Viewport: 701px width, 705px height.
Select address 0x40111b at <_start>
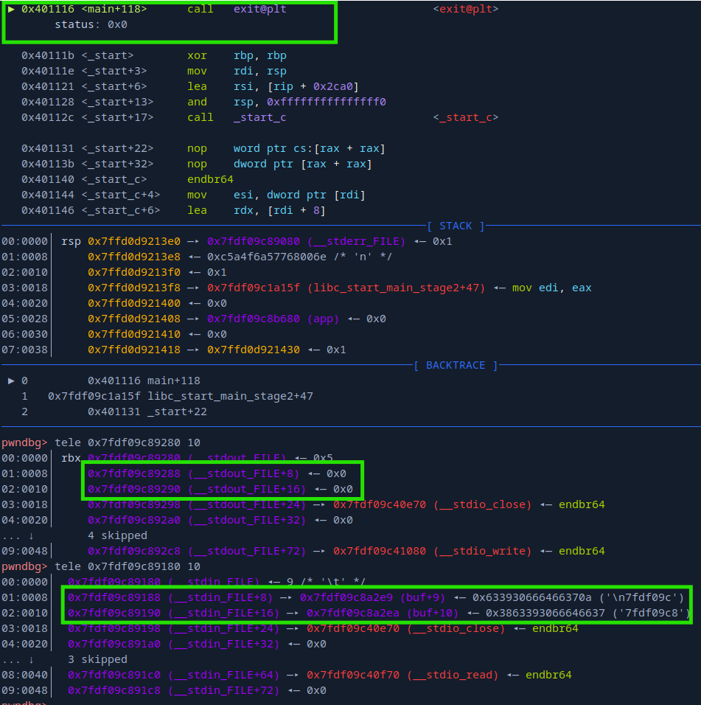pos(47,55)
